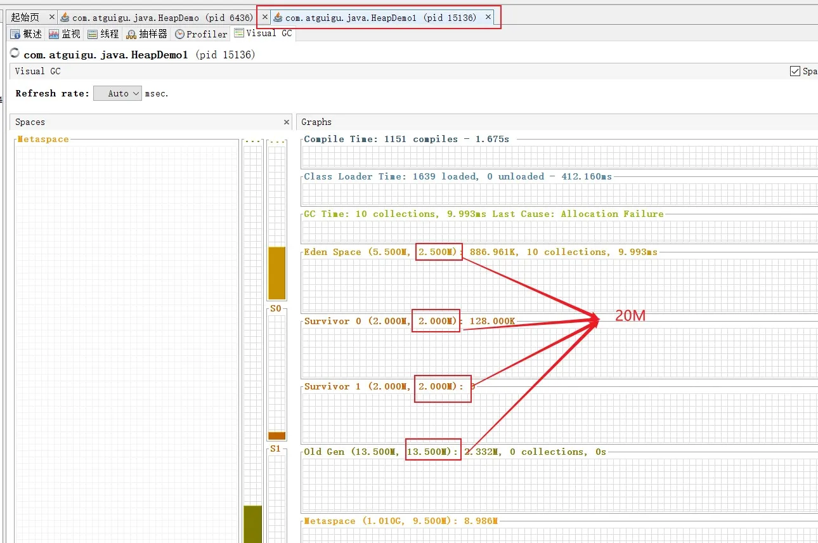Click 'Old Gen (13.500M' graph title
Screen dimensions: 818x543
pos(455,452)
